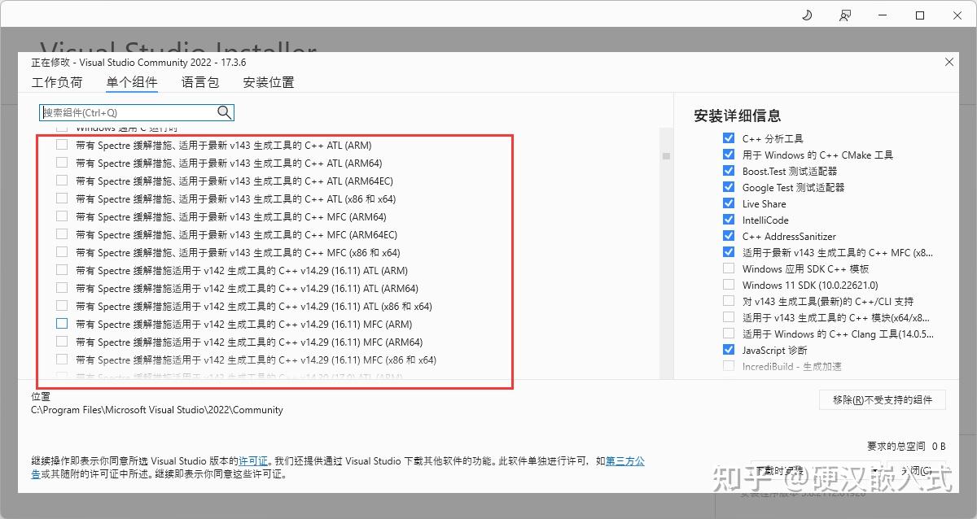Enable the v143 C++ ATL (ARM) component

pos(61,145)
